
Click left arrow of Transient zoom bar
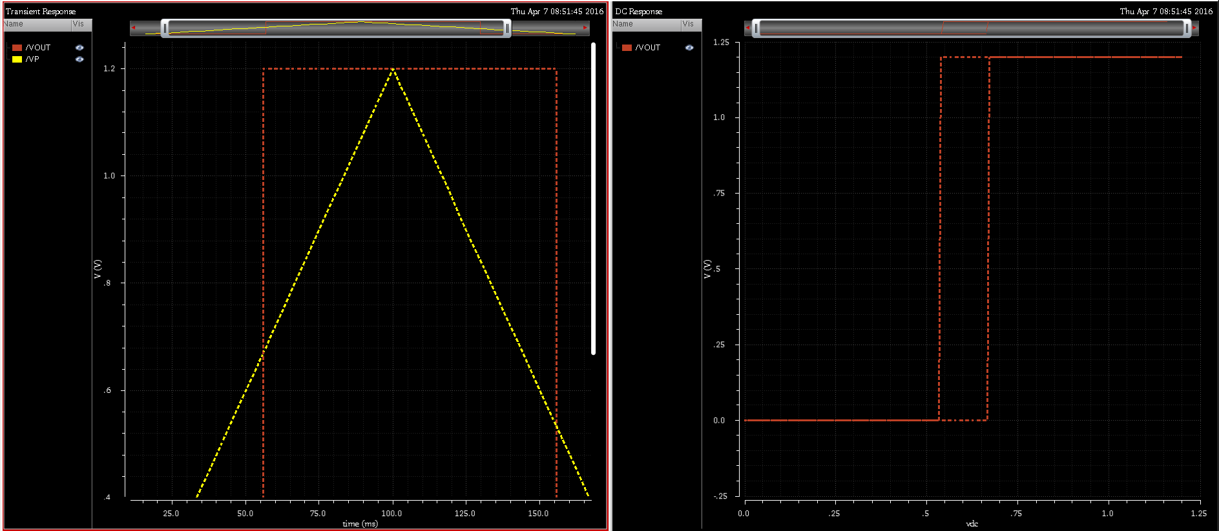pos(134,28)
